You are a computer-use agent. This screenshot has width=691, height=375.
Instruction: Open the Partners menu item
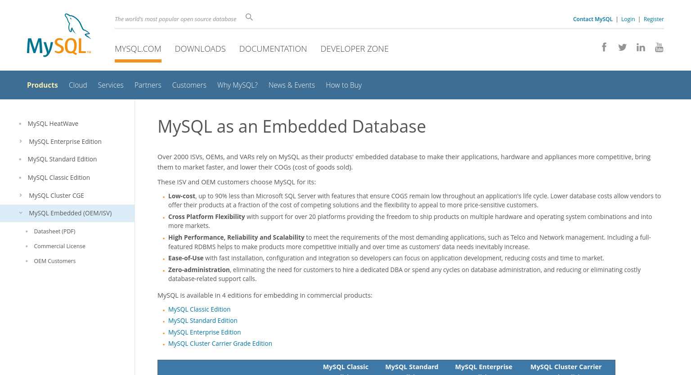[x=148, y=85]
